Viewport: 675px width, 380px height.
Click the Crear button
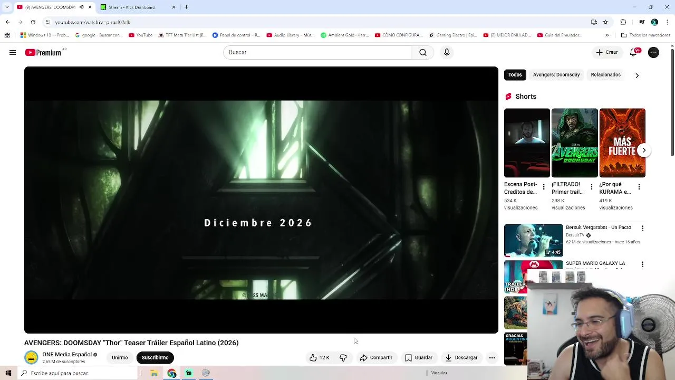tap(606, 52)
